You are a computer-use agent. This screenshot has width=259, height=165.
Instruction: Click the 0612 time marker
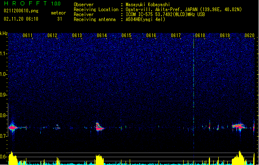(52, 35)
